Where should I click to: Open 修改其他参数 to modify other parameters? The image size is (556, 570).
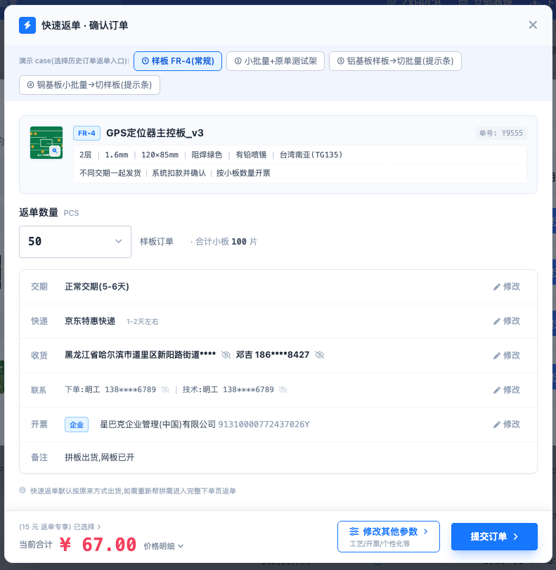tap(389, 536)
